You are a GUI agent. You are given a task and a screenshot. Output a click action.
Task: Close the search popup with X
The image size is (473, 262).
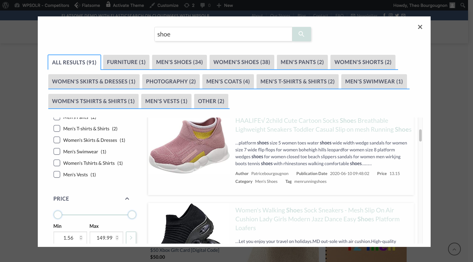[x=420, y=27]
